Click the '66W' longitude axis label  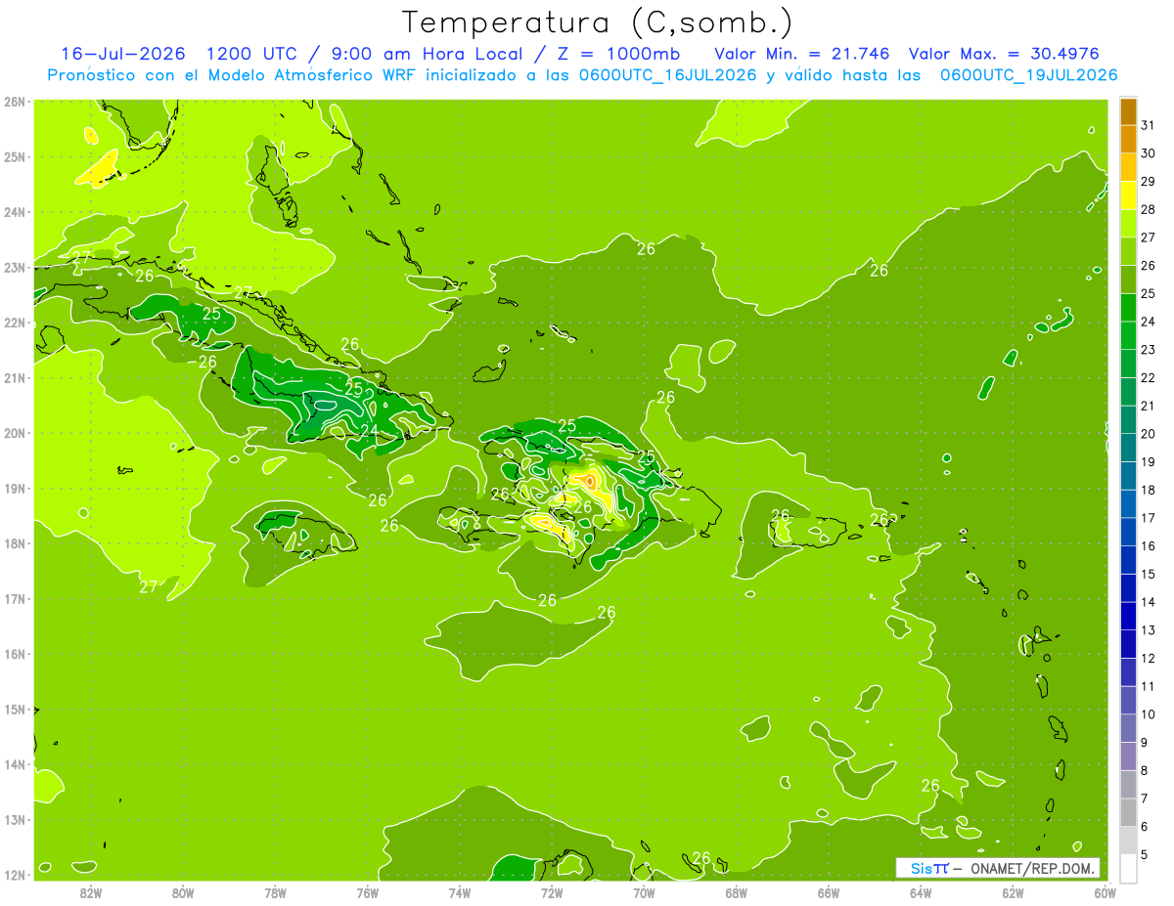[x=829, y=892]
